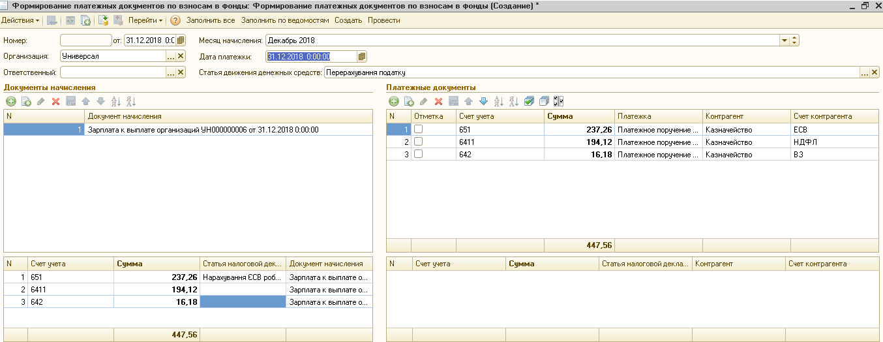This screenshot has height=342, width=883.
Task: Sort descending in Платежные документы toolbar
Action: coord(513,101)
